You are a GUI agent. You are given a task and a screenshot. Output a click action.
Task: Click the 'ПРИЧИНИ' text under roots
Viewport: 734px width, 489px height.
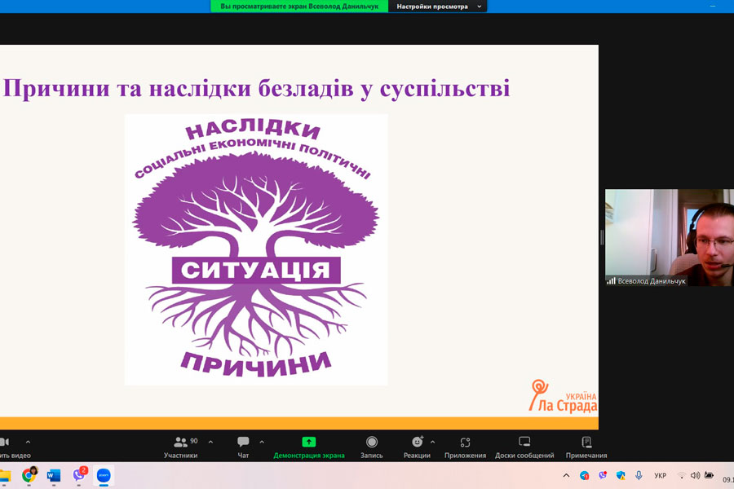point(255,364)
